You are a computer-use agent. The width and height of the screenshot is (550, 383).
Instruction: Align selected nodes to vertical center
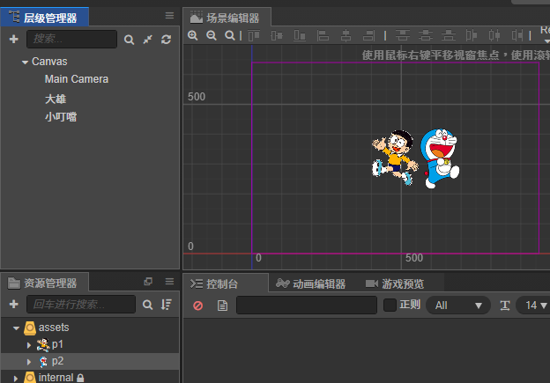pos(277,35)
